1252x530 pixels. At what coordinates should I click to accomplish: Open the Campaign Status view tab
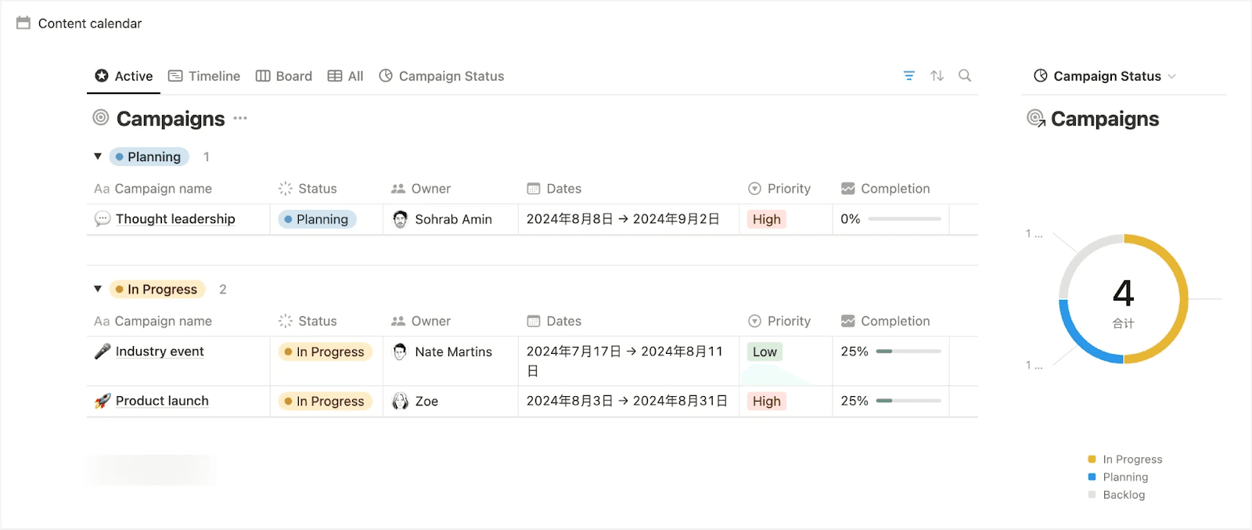point(441,76)
